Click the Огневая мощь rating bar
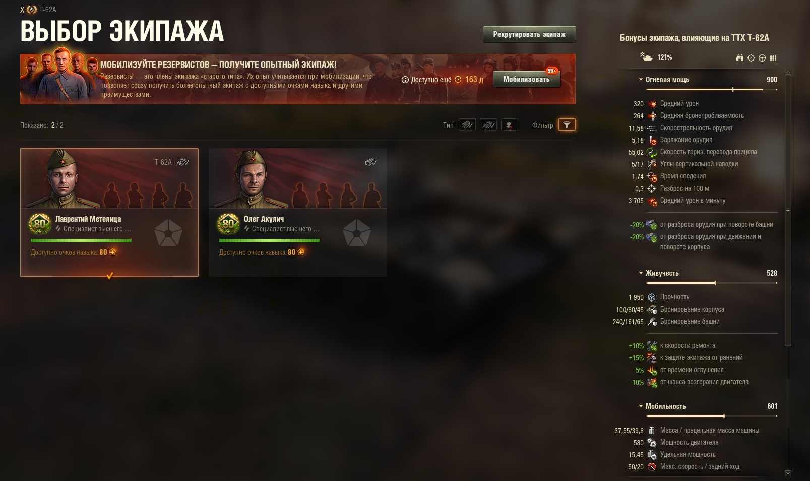The image size is (810, 481). click(x=712, y=89)
